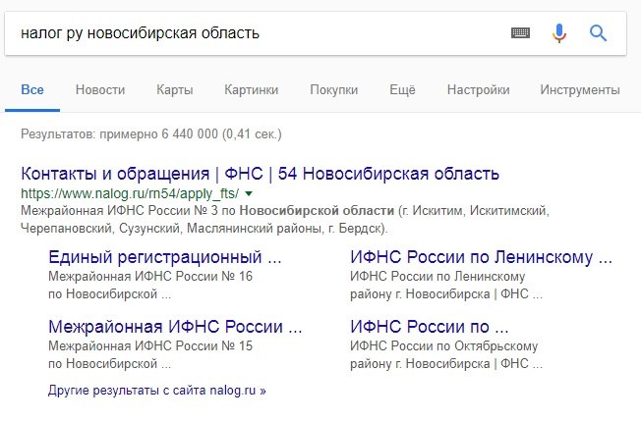
Task: Select the Все results tab
Action: click(32, 90)
